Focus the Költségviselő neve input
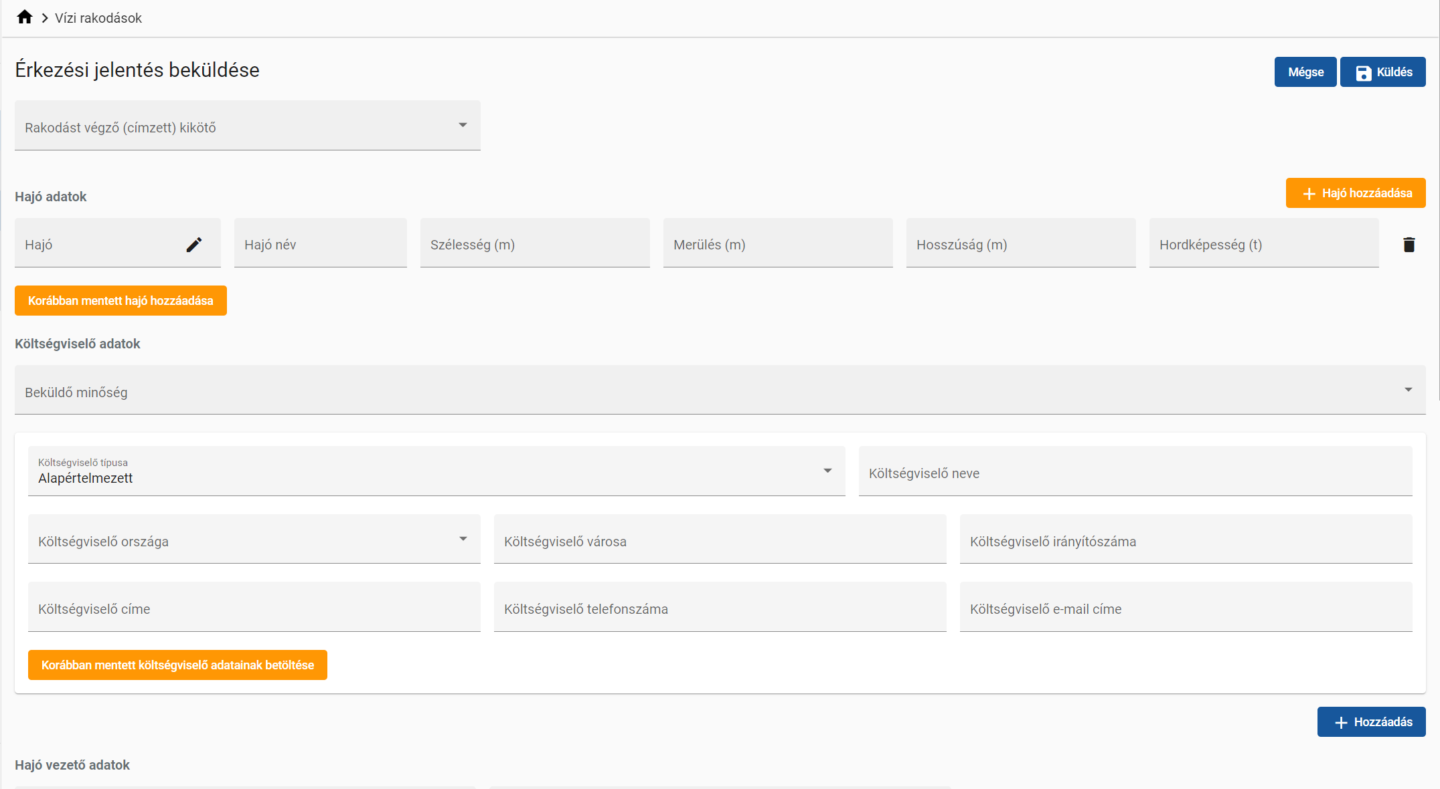Image resolution: width=1440 pixels, height=789 pixels. coord(1135,473)
